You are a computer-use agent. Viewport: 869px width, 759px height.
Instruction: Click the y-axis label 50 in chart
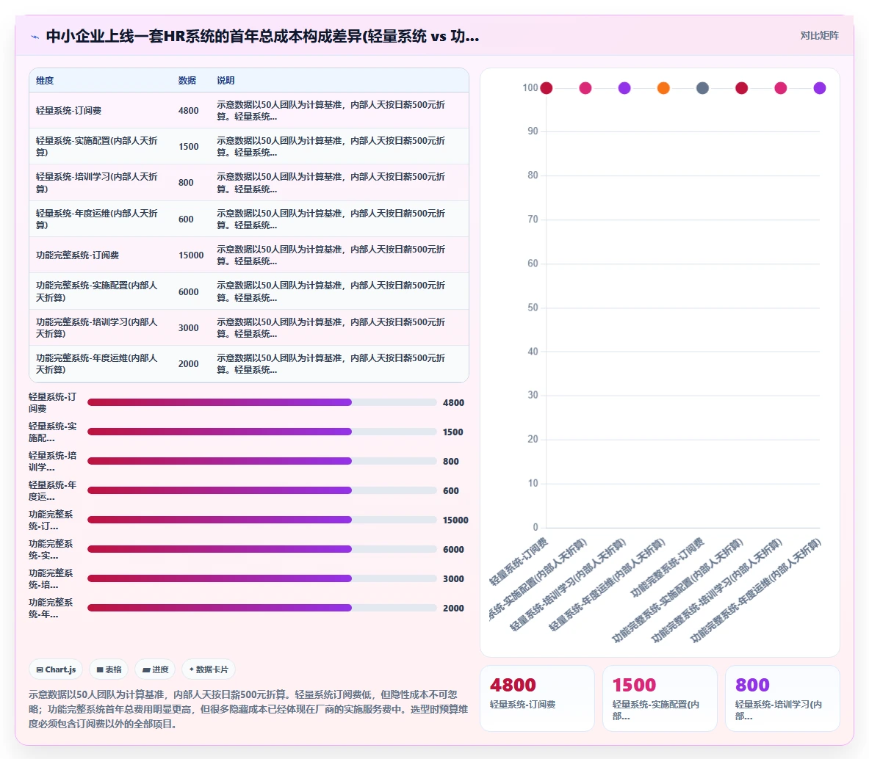533,308
